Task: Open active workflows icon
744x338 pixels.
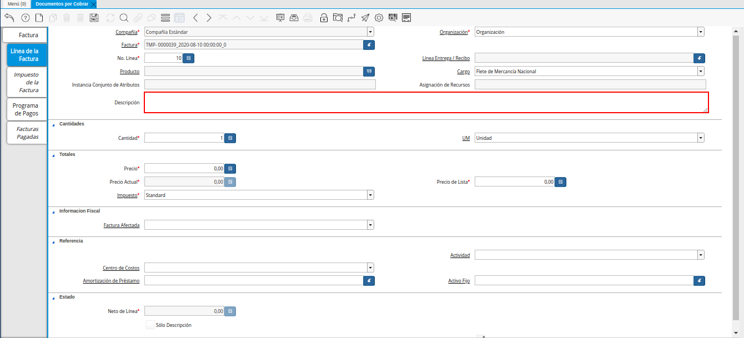Action: 351,18
